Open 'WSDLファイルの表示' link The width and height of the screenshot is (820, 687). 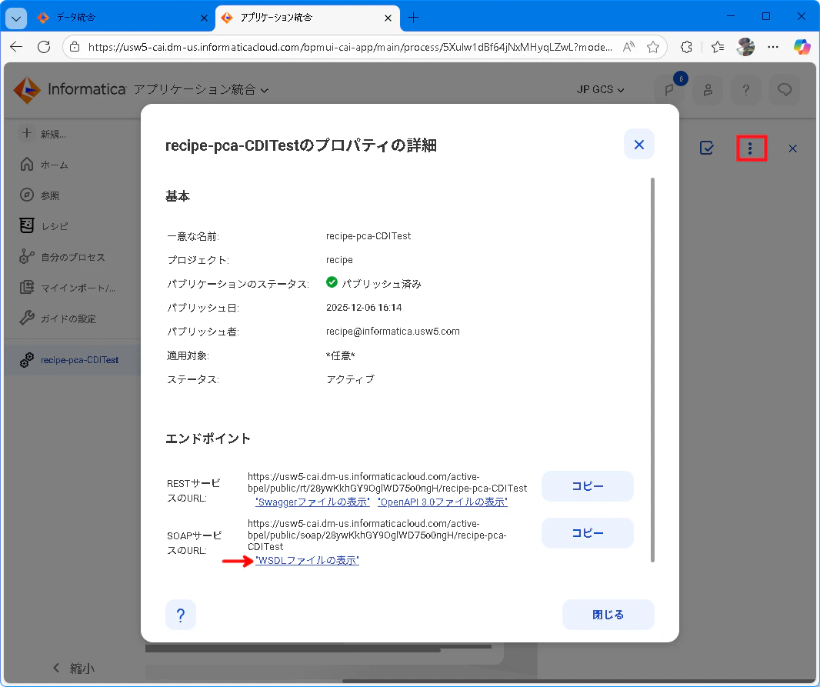click(307, 561)
